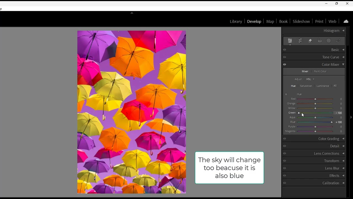
Task: Show All HSL sliders
Action: tap(335, 86)
